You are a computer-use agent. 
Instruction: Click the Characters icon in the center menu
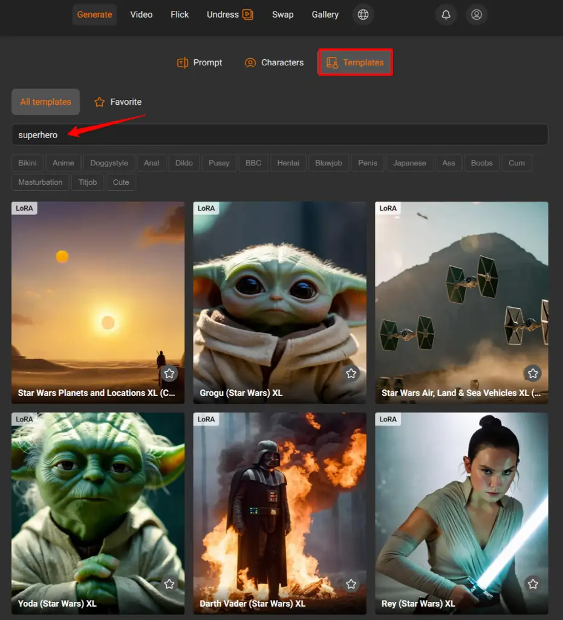(x=250, y=62)
